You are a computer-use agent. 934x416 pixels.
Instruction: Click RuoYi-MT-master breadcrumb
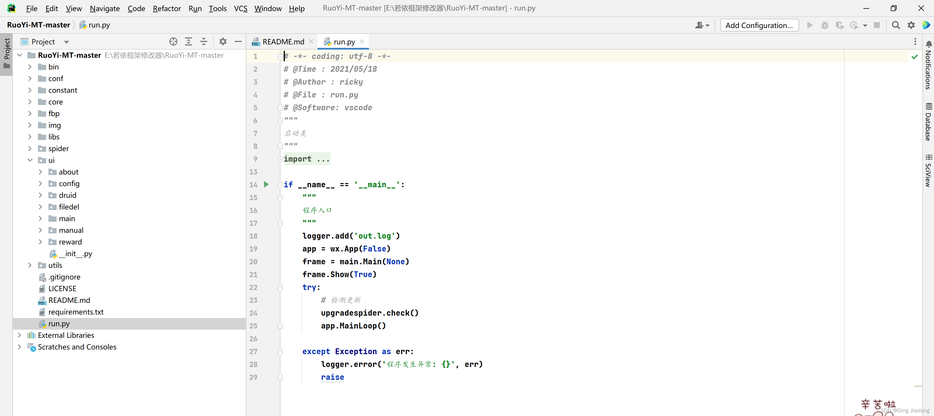pyautogui.click(x=39, y=25)
